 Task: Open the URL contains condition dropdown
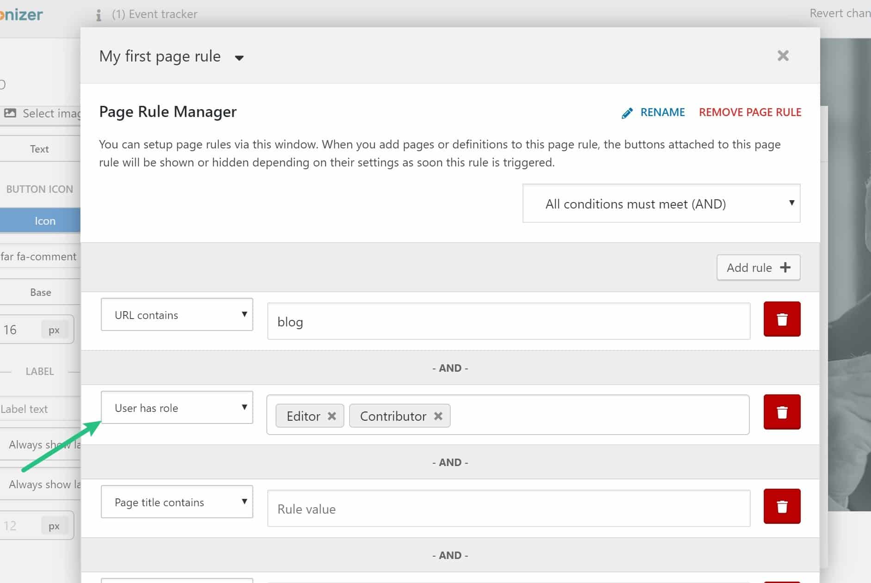(177, 314)
